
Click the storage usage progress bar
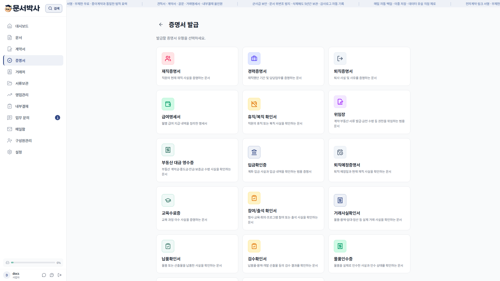(x=33, y=263)
